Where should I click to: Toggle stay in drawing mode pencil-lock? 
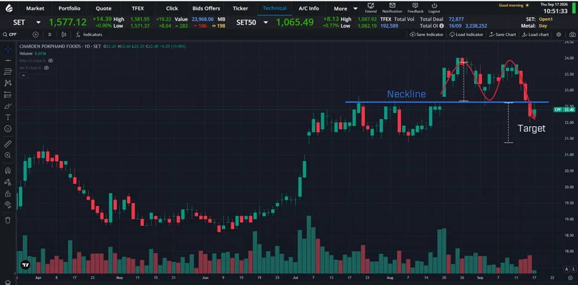tap(8, 182)
